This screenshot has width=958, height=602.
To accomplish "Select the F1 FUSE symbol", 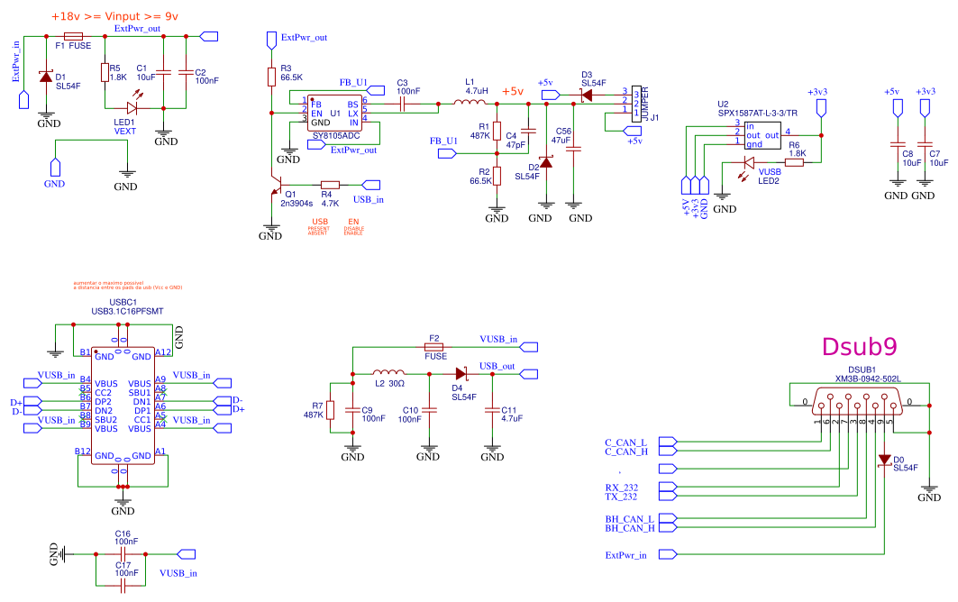I will (x=73, y=37).
